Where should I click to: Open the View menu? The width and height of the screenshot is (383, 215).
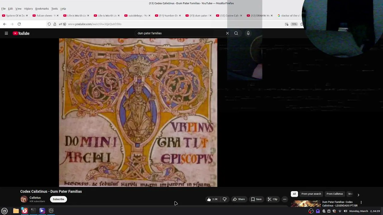click(x=18, y=9)
